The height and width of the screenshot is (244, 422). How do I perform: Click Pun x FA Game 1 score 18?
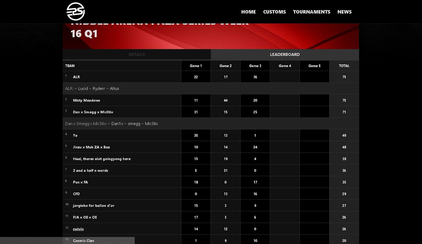[196, 182]
